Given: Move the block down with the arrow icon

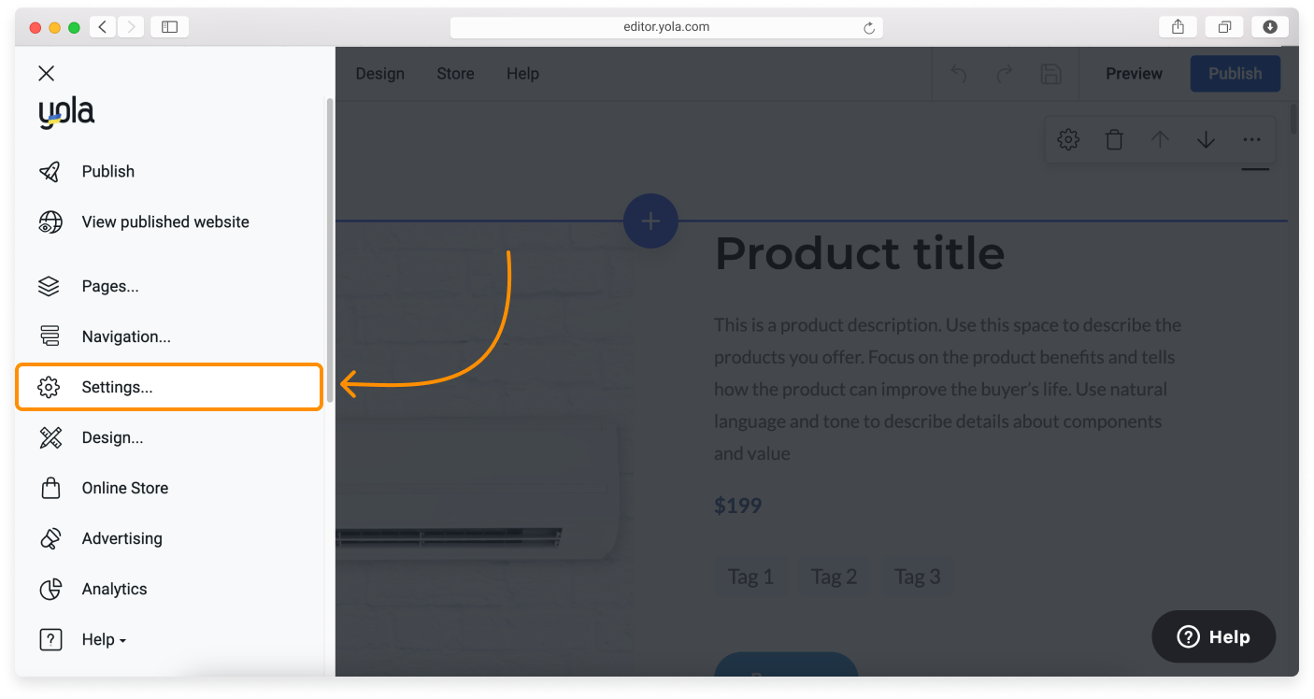Looking at the screenshot, I should tap(1206, 138).
